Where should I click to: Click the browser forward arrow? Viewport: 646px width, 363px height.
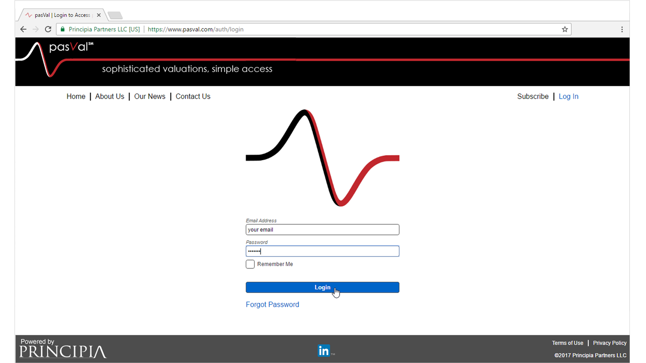click(36, 29)
